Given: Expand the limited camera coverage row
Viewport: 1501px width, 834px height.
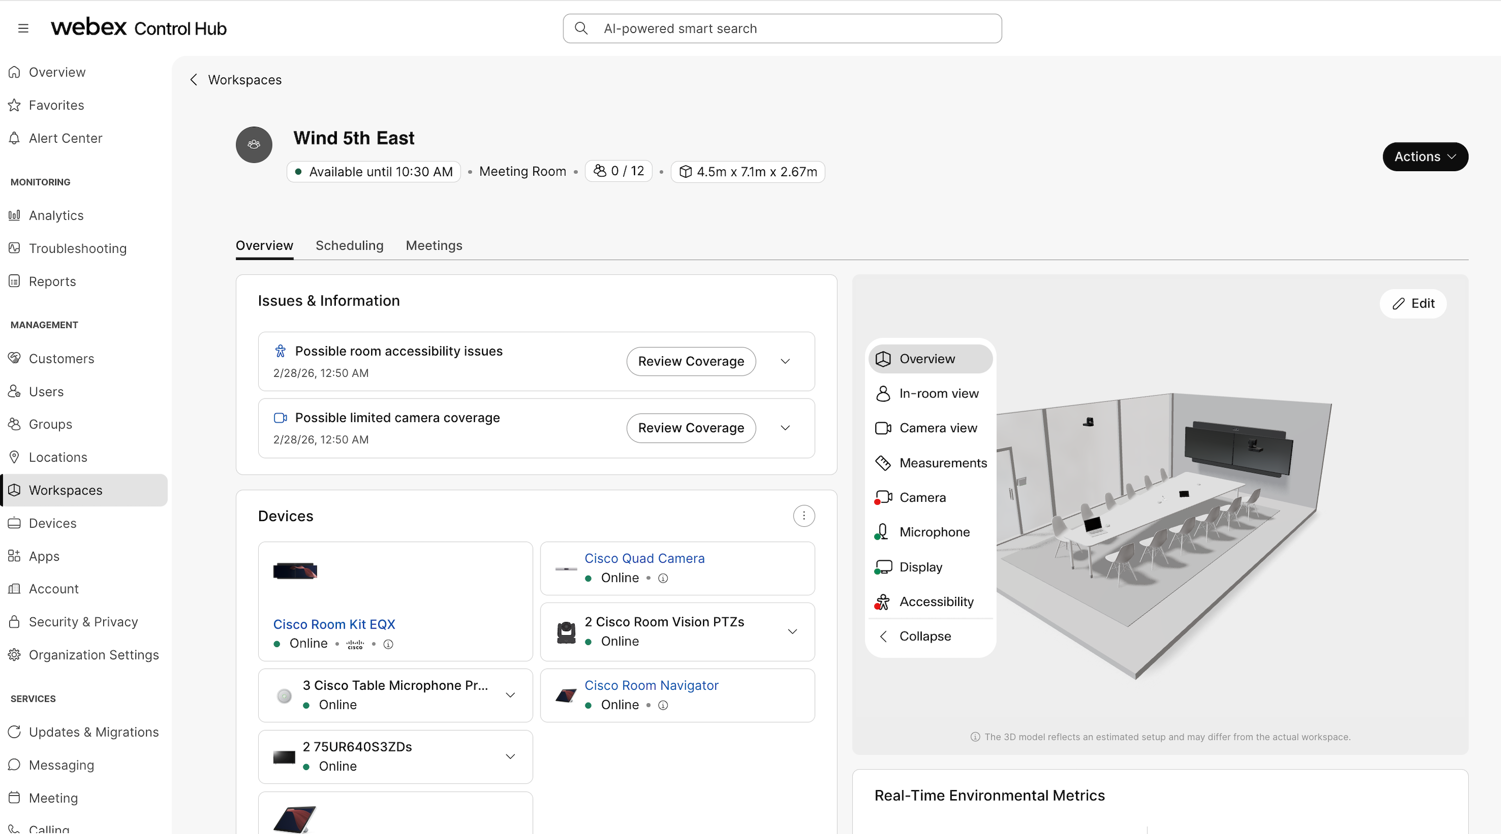Looking at the screenshot, I should click(785, 428).
